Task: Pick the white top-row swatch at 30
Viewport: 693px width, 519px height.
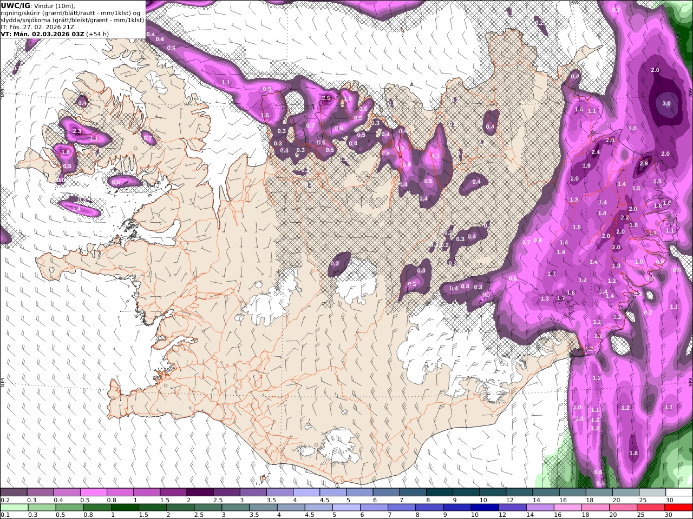Action: click(679, 493)
